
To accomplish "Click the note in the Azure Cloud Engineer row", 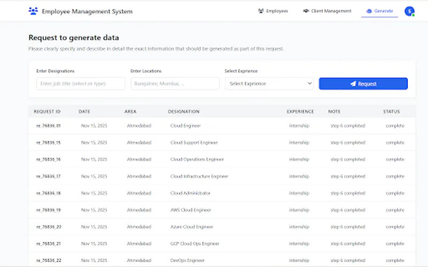I will point(348,227).
